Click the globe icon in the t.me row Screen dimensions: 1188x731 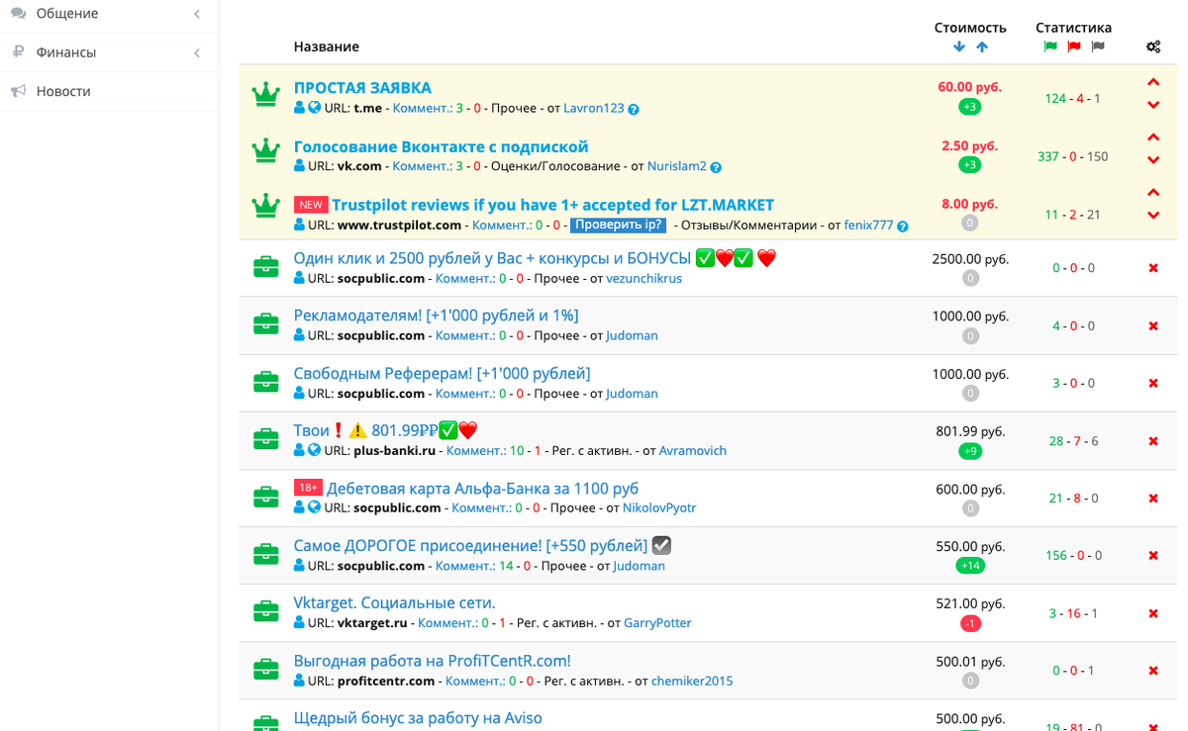[314, 108]
